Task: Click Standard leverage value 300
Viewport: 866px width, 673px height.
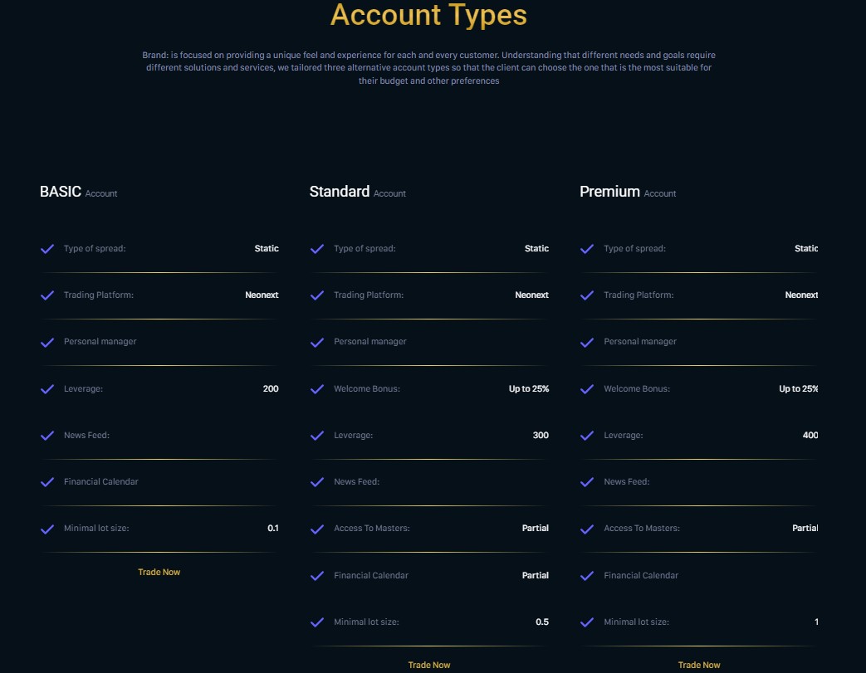Action: 541,435
